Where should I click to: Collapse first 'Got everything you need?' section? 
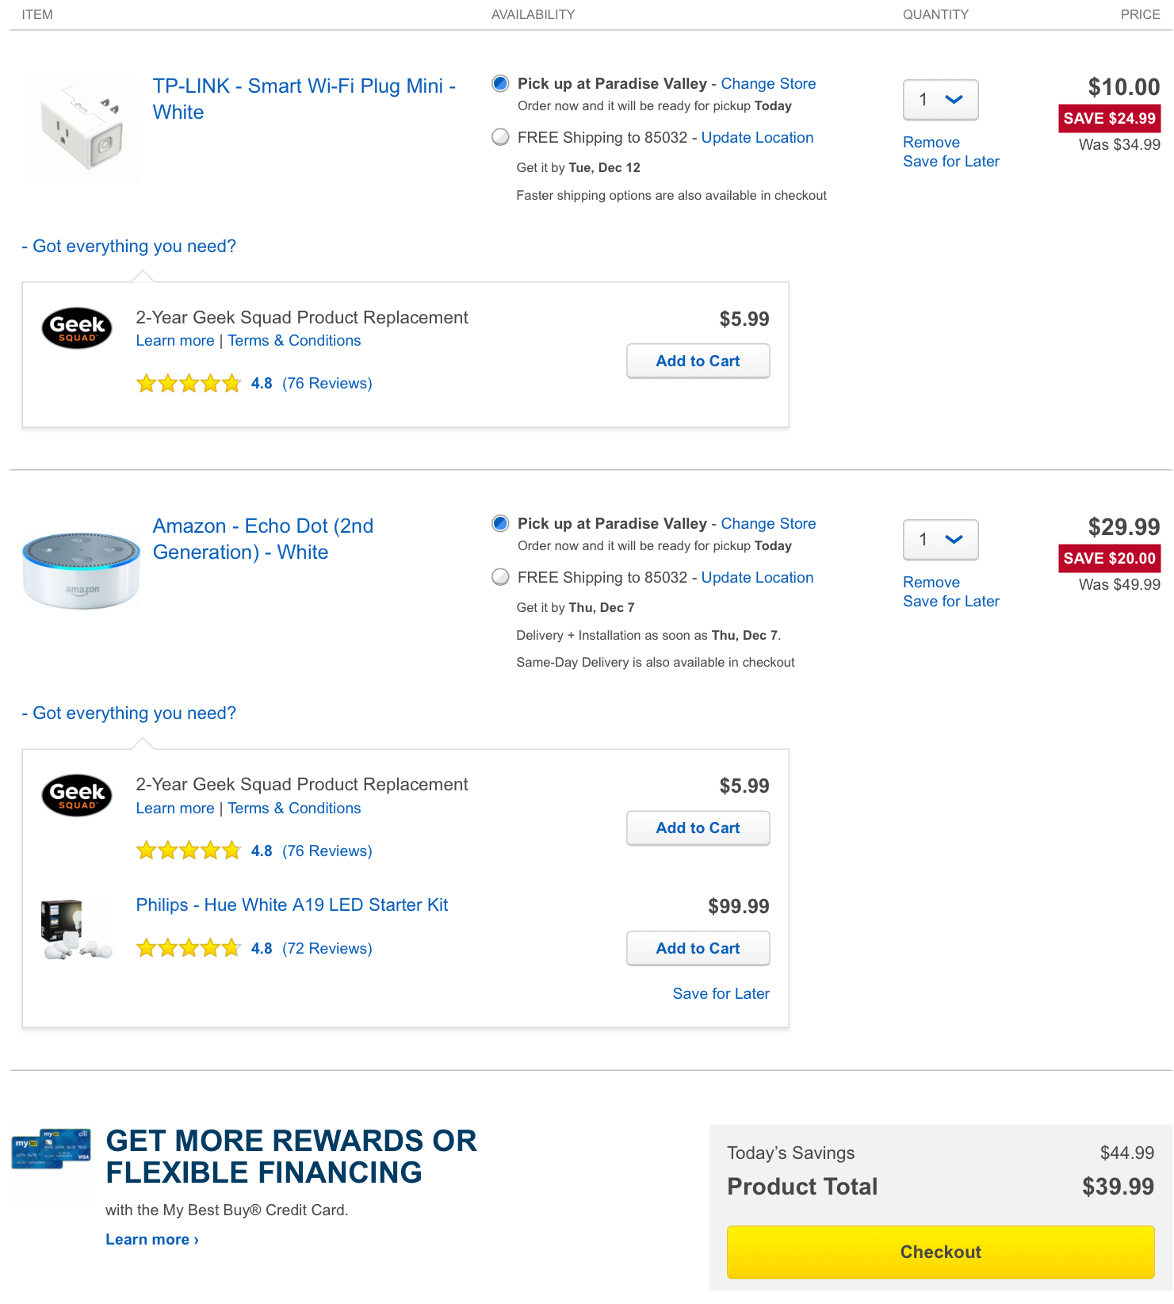pos(129,247)
